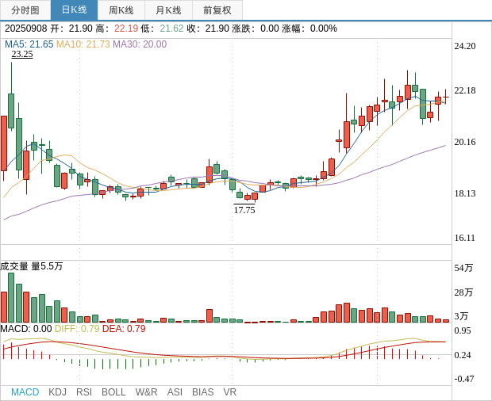492x401 pixels.
Task: Click the DIFF: 0.79 value
Action: tap(77, 329)
